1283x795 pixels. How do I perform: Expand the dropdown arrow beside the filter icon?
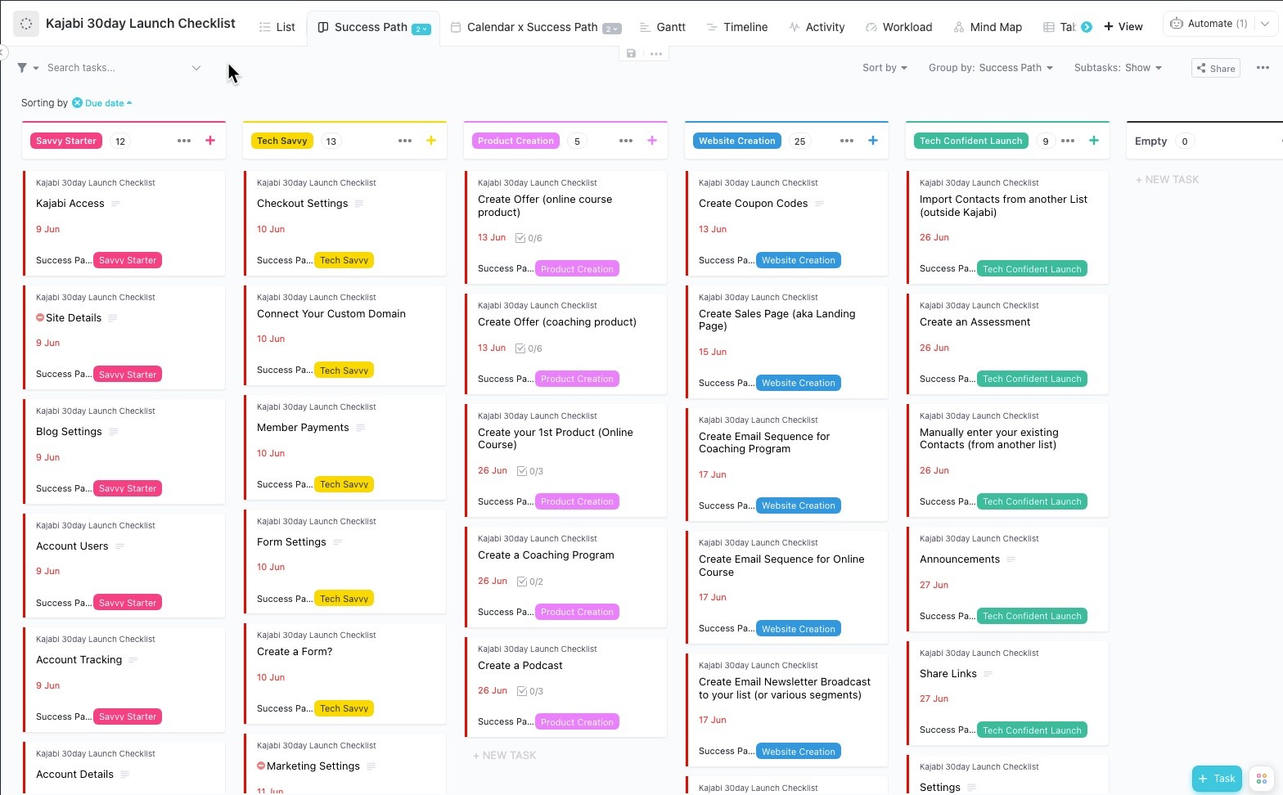point(36,68)
